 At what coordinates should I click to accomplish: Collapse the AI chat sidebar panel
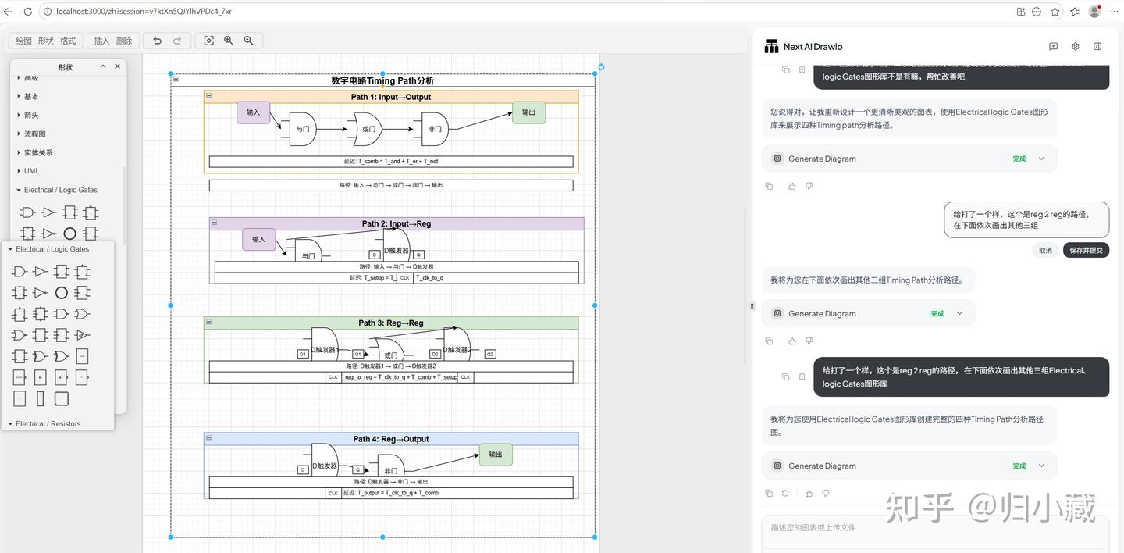[1097, 47]
